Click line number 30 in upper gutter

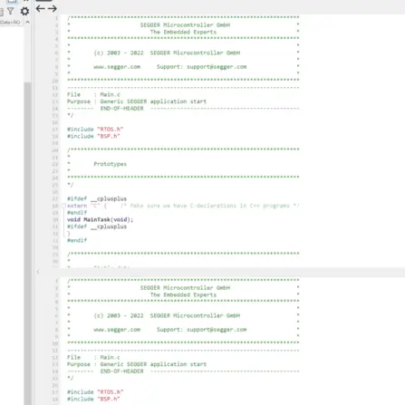point(55,219)
